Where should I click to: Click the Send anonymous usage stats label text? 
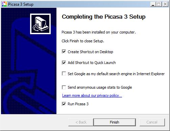click(x=100, y=87)
